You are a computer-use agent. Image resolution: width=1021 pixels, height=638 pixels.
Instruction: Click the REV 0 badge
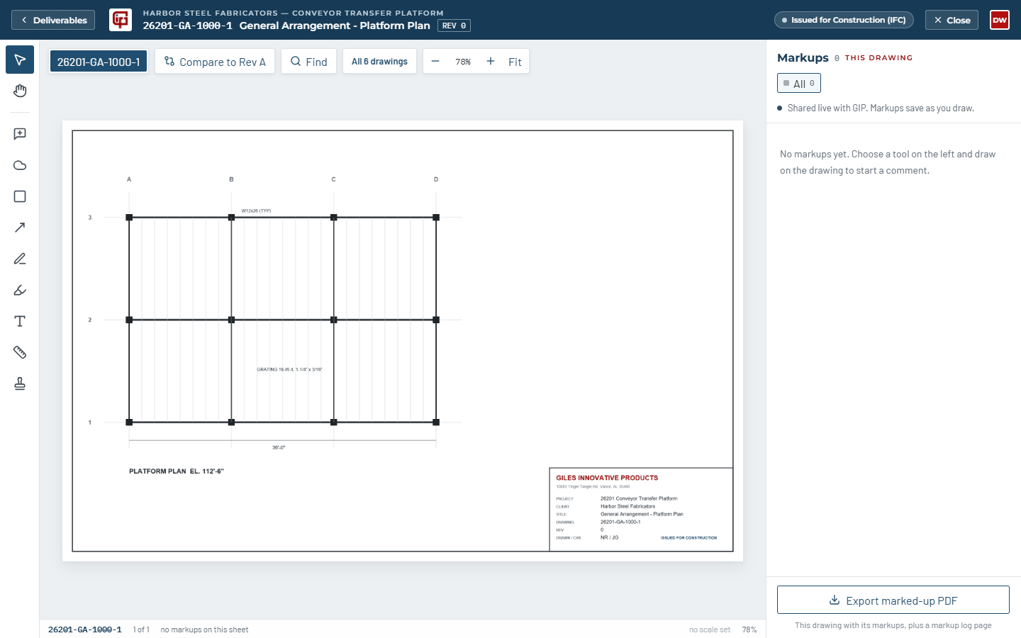pyautogui.click(x=454, y=26)
